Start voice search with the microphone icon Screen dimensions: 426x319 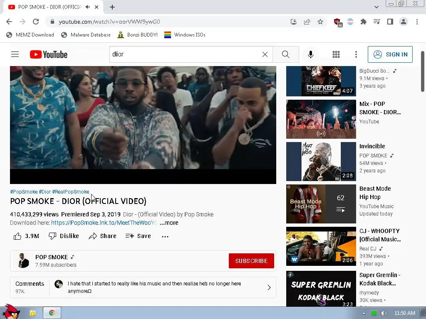pos(310,54)
